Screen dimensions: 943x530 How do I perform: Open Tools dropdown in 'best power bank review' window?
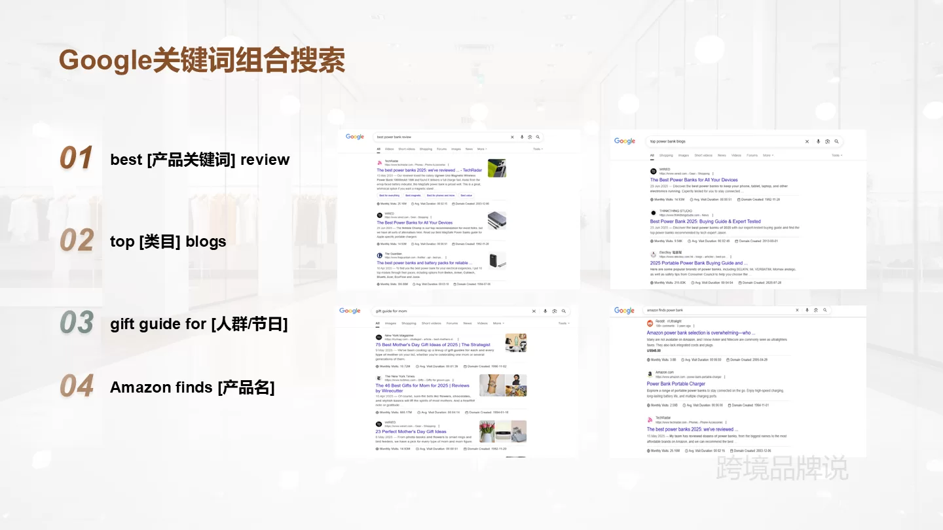[x=538, y=149]
